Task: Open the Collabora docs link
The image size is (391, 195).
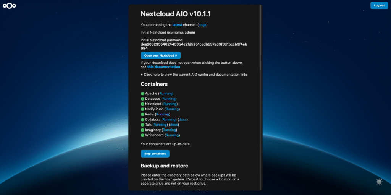Action: 183,120
